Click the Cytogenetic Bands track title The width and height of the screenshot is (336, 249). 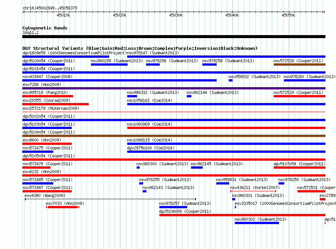pos(45,28)
